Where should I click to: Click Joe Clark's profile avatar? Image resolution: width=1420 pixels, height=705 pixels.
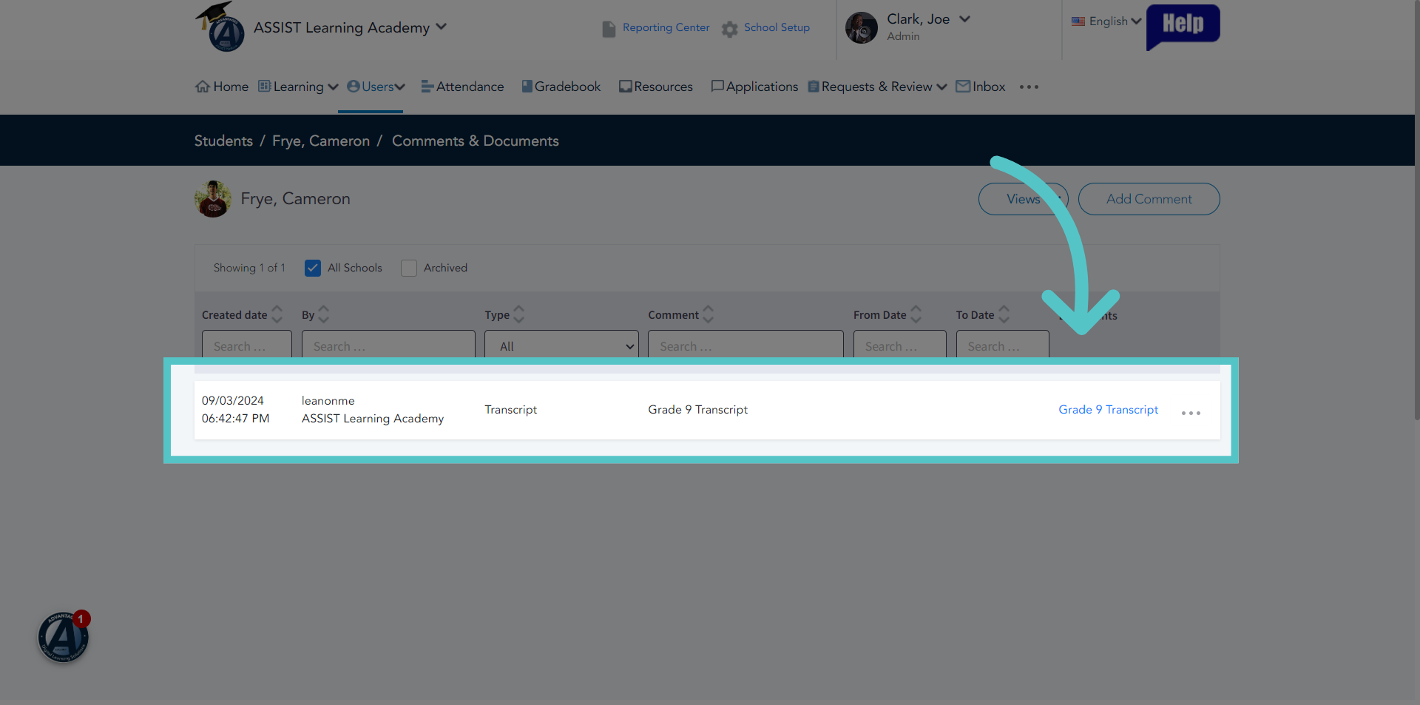point(862,28)
